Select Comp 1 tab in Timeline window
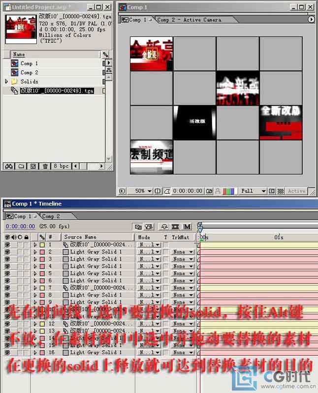318x393 pixels. [22, 216]
